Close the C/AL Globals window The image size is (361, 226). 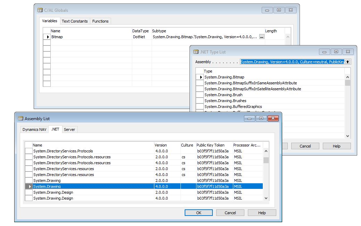[x=291, y=10]
